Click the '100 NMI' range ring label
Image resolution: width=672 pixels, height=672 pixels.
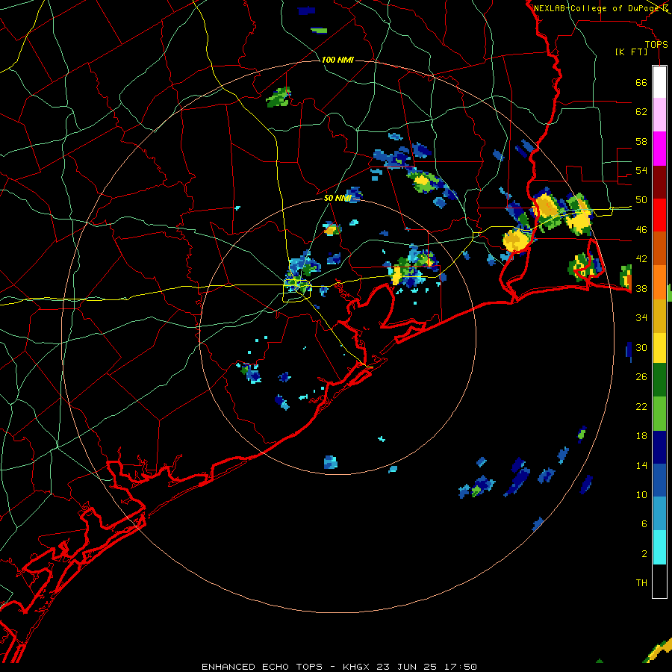tap(337, 60)
